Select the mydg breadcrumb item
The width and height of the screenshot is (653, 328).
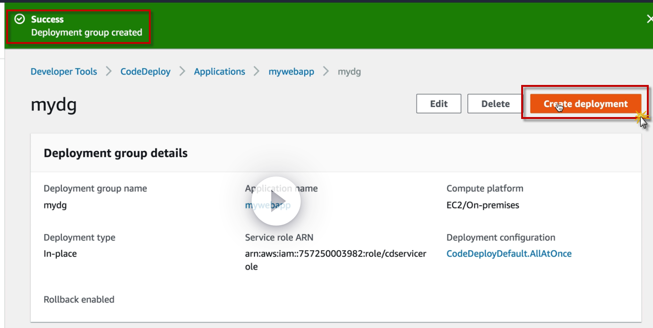coord(349,72)
